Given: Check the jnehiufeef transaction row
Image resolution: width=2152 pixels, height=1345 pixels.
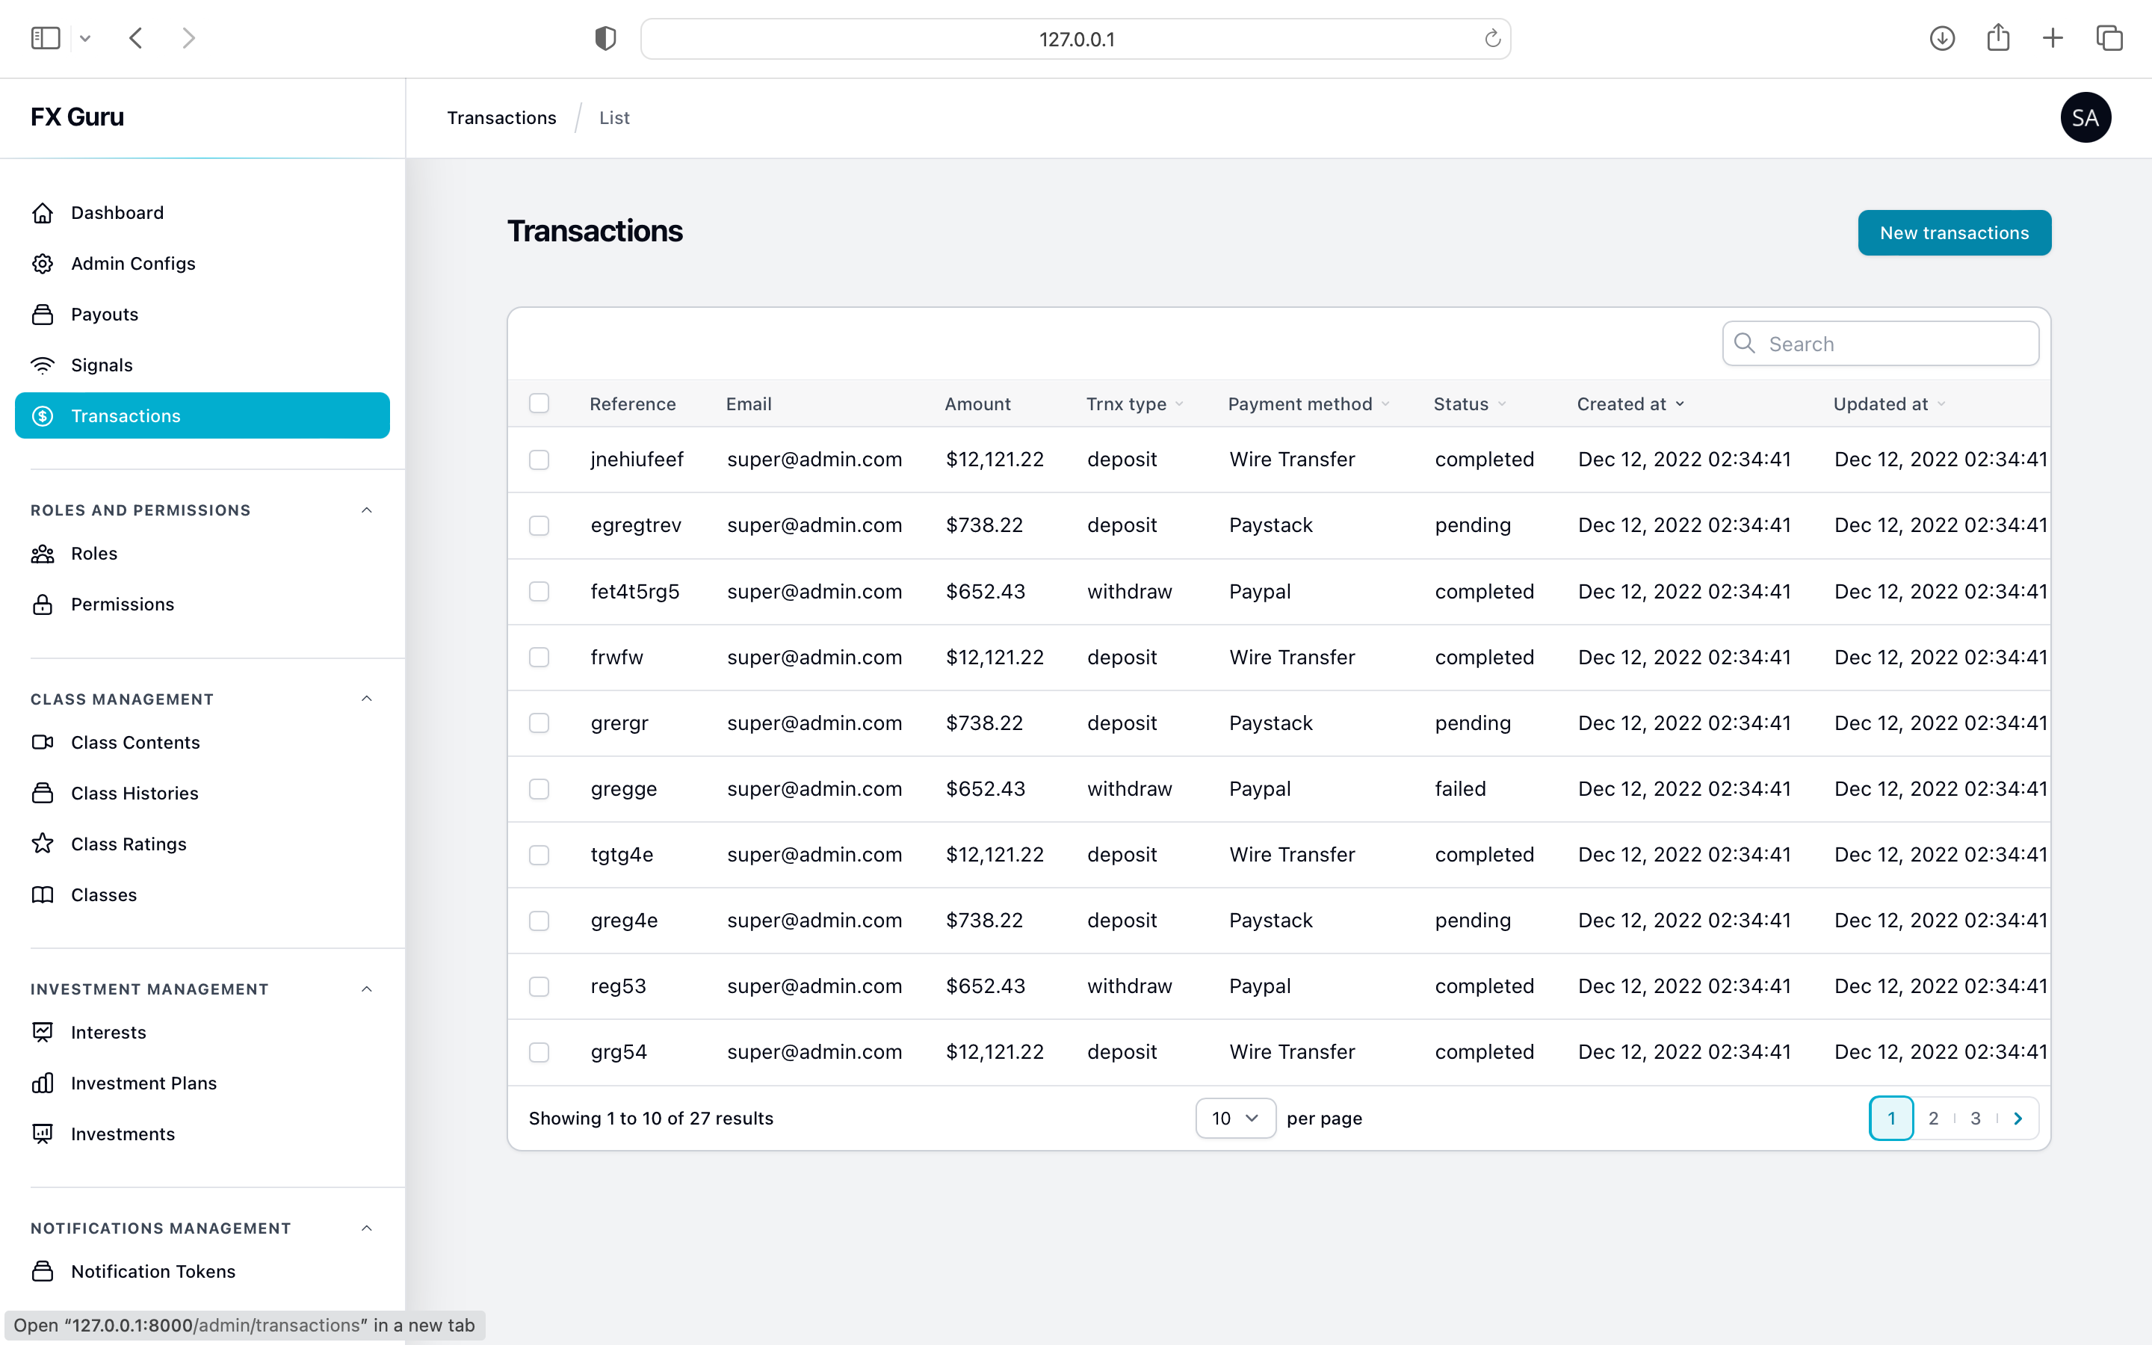Looking at the screenshot, I should click(x=539, y=460).
